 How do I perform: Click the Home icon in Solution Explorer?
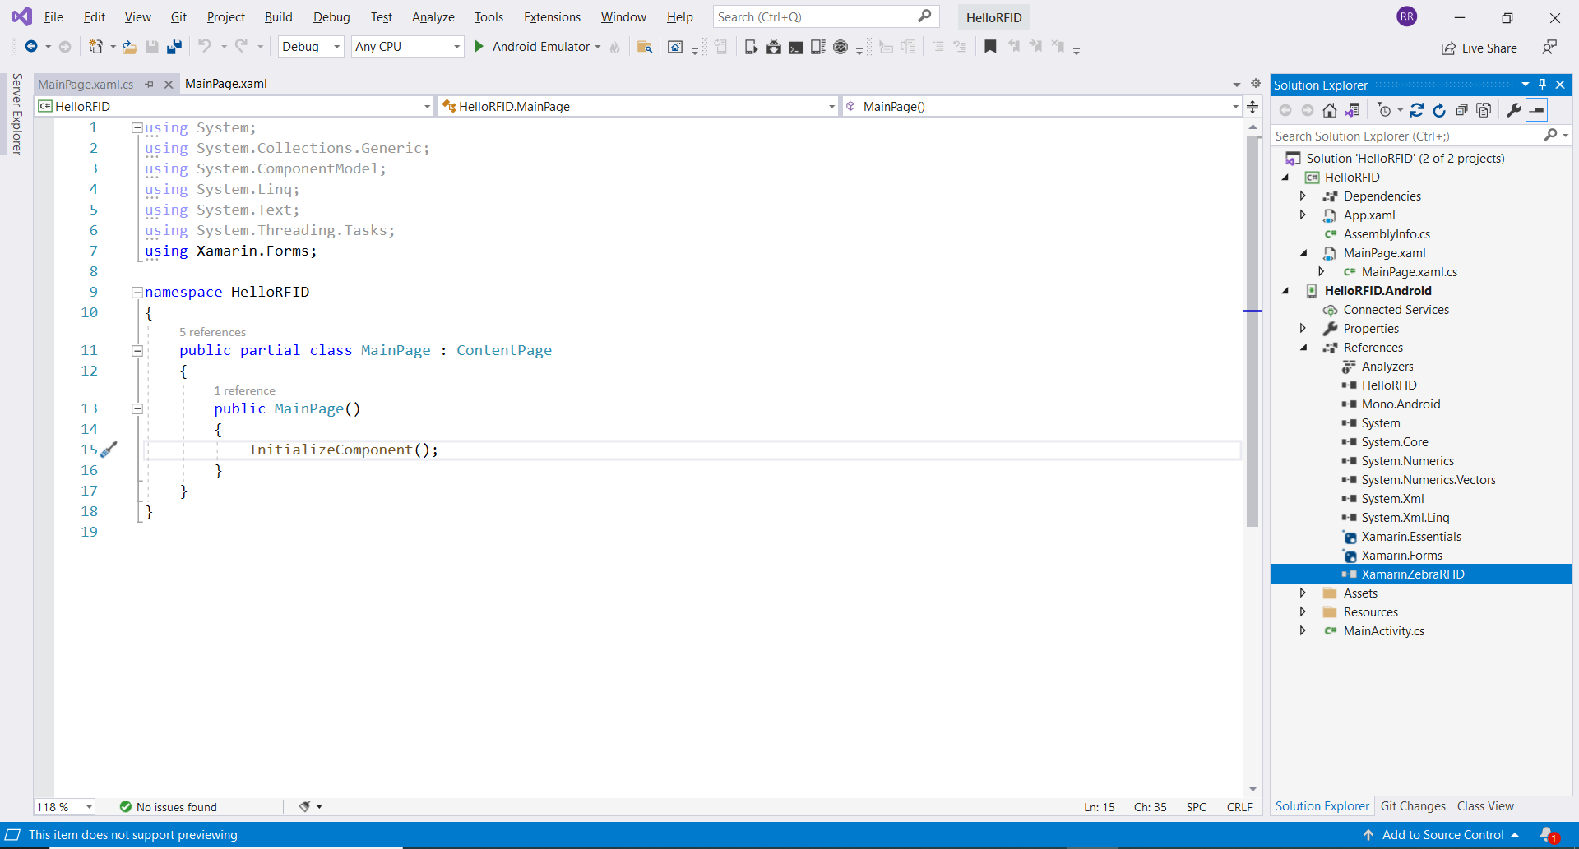tap(1330, 110)
